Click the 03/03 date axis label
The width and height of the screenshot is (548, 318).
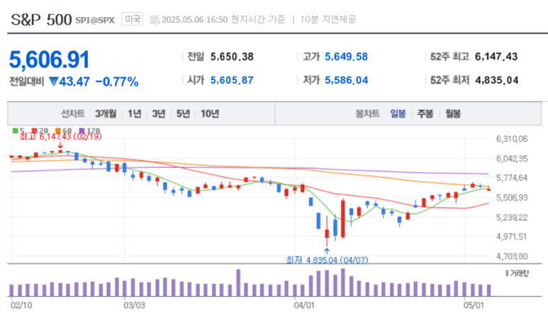134,305
